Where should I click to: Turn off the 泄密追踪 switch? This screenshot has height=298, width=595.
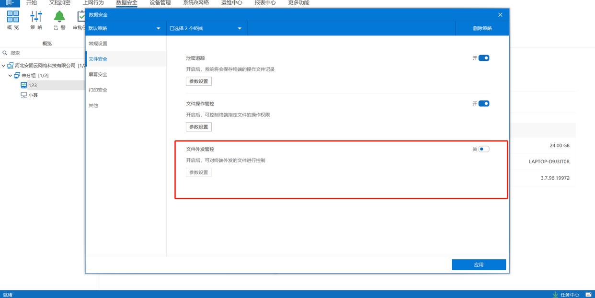pyautogui.click(x=484, y=58)
